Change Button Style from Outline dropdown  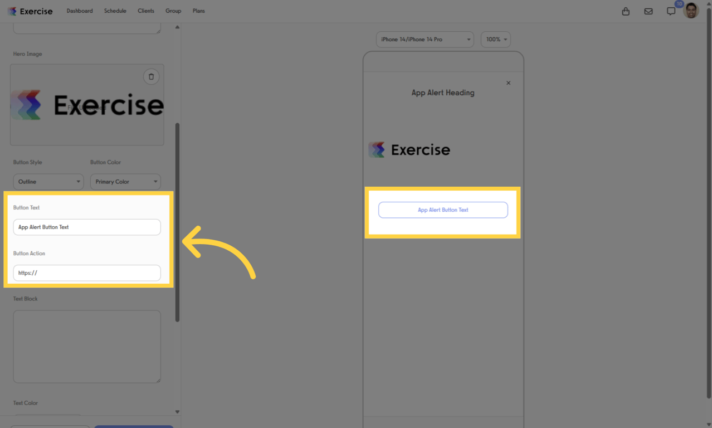coord(48,181)
